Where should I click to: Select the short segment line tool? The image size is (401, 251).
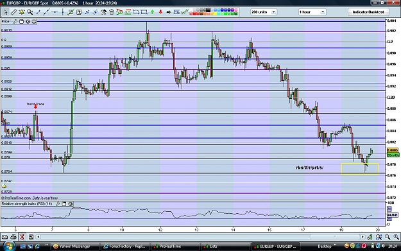click(38, 12)
